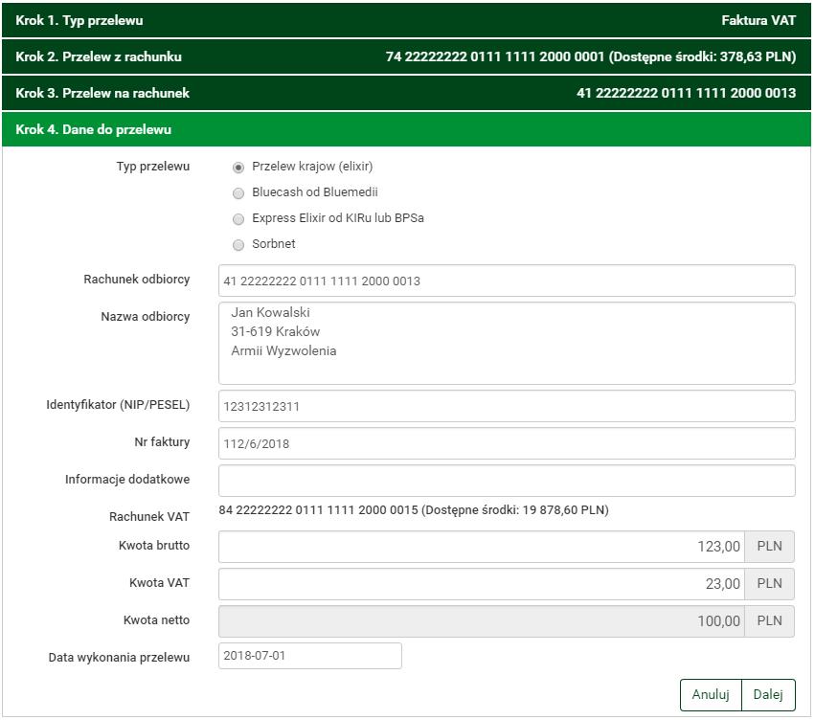The width and height of the screenshot is (815, 720).
Task: Focus the empty Informacje dodatkowe field
Action: (x=507, y=481)
